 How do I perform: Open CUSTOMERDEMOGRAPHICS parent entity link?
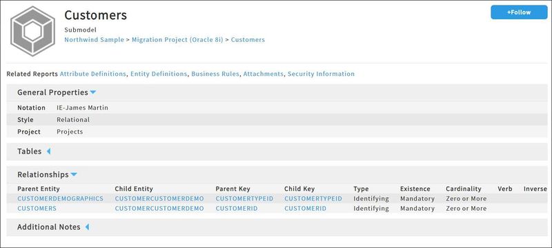pyautogui.click(x=61, y=198)
